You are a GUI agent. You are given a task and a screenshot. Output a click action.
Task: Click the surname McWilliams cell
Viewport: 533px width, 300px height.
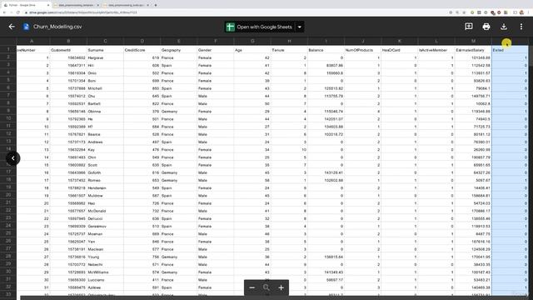[105, 272]
